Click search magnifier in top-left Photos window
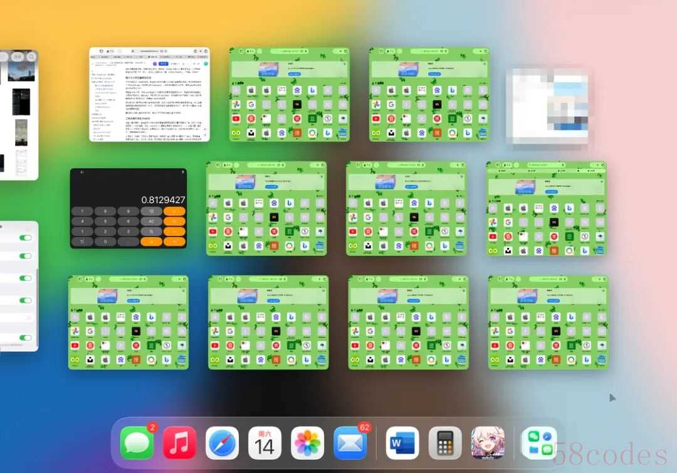Screen dimensions: 677x473 (31, 56)
